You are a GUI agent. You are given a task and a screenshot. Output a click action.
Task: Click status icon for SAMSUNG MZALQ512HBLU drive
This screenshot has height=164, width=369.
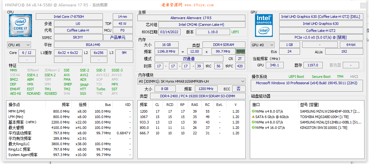[253, 122]
